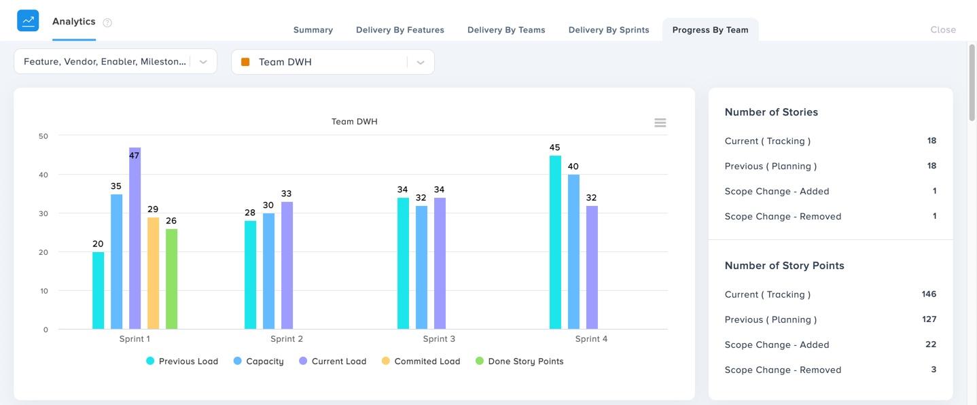Open the Delivery By Features tab

pos(400,30)
